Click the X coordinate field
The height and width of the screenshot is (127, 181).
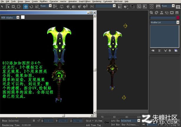pyautogui.click(x=48, y=121)
